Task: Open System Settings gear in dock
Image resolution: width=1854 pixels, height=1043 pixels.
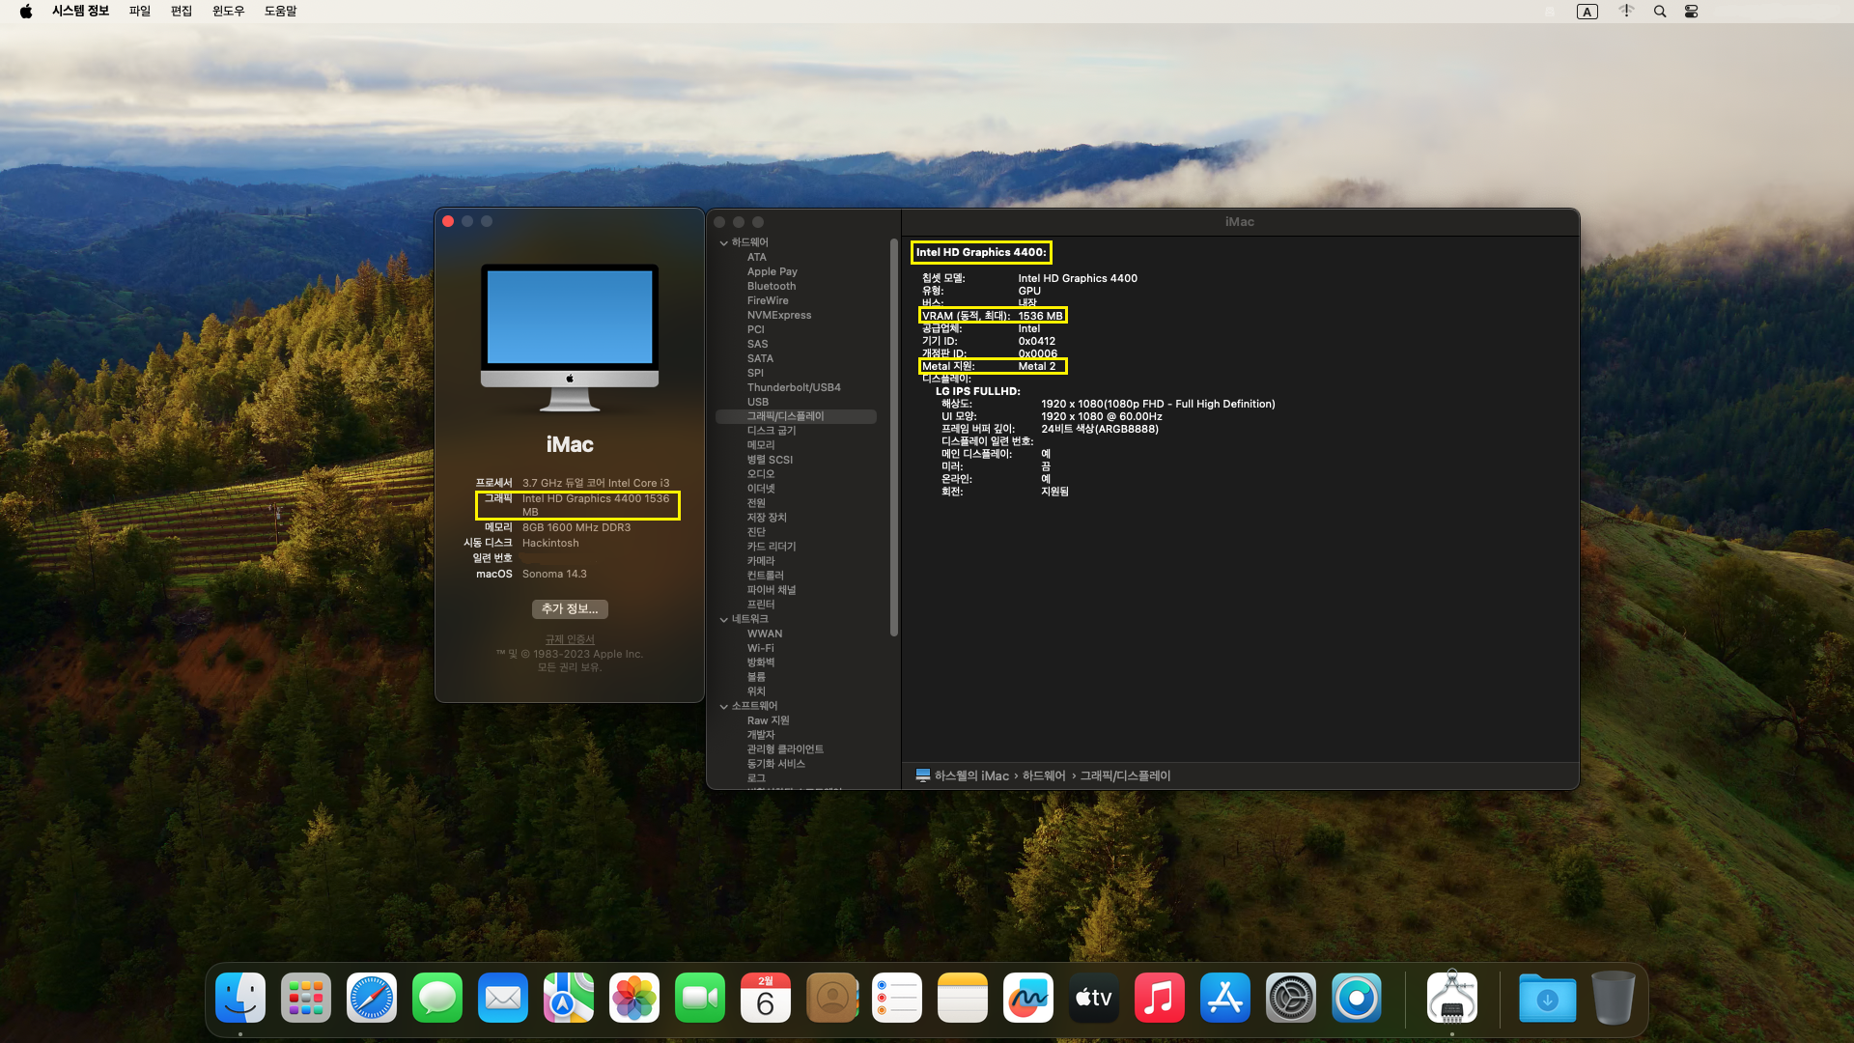Action: (1291, 998)
